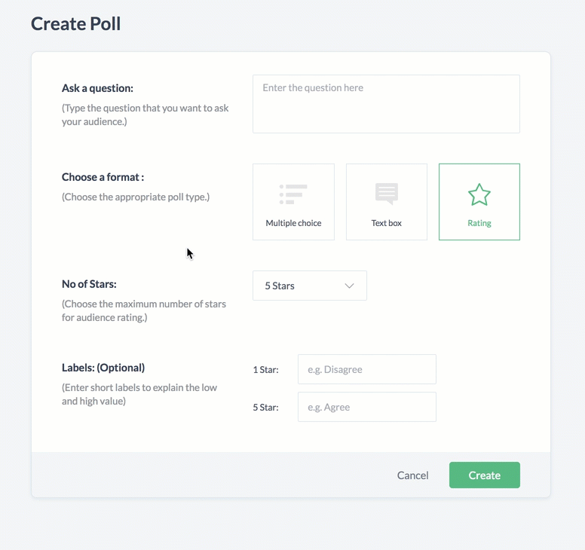Click the 'Ask a question:' label
This screenshot has width=585, height=550.
(x=97, y=88)
